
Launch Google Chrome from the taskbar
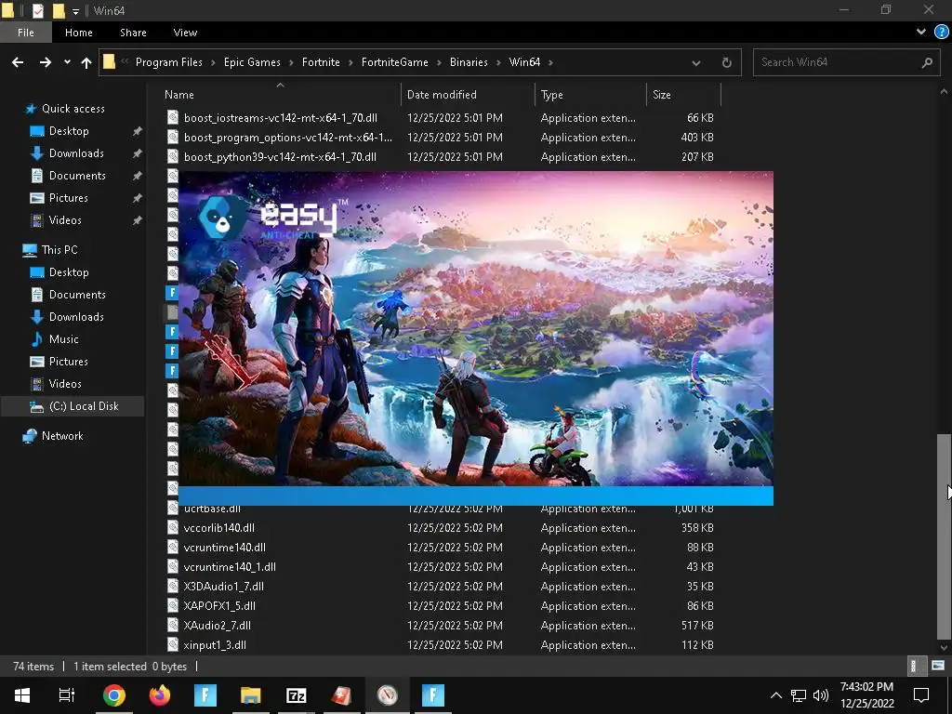point(113,695)
